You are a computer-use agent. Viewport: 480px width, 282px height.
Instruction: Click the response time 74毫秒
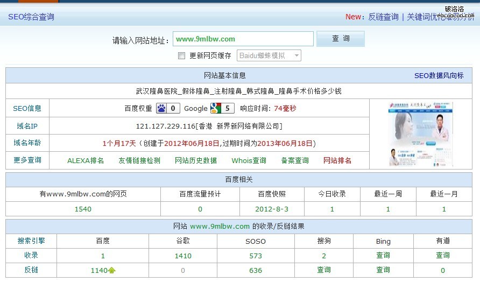tap(285, 108)
